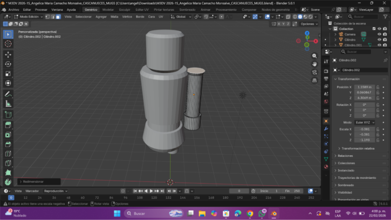This screenshot has width=391, height=220.
Task: Toggle the camera view icon in the viewport
Action: pyautogui.click(x=315, y=72)
